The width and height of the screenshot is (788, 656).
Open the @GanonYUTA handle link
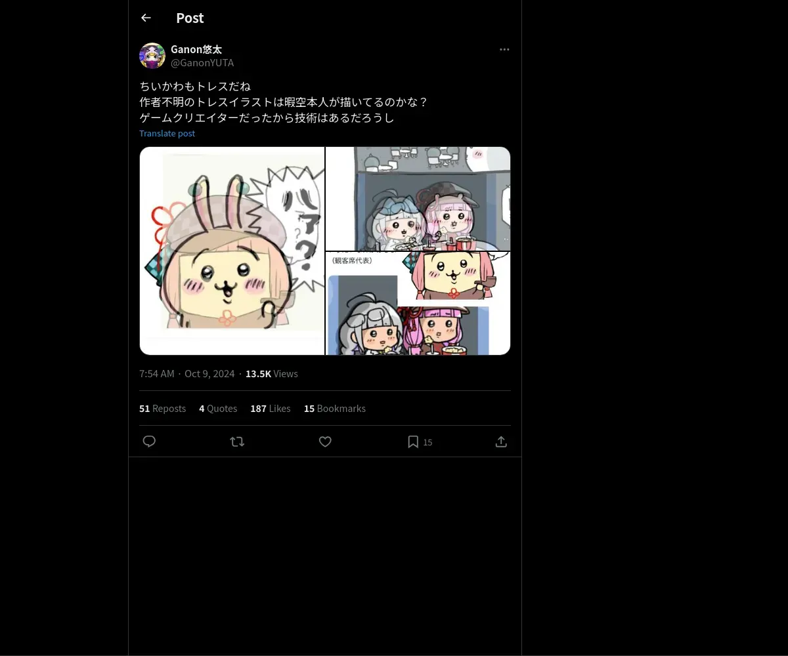tap(202, 63)
